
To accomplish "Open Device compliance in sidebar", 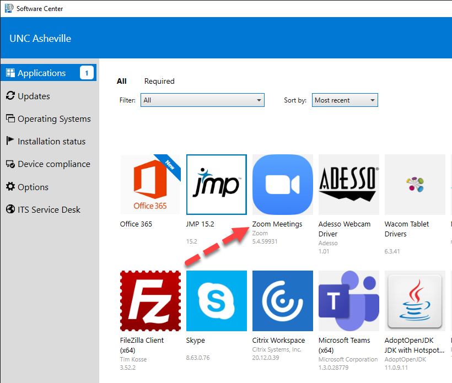I will (x=53, y=164).
